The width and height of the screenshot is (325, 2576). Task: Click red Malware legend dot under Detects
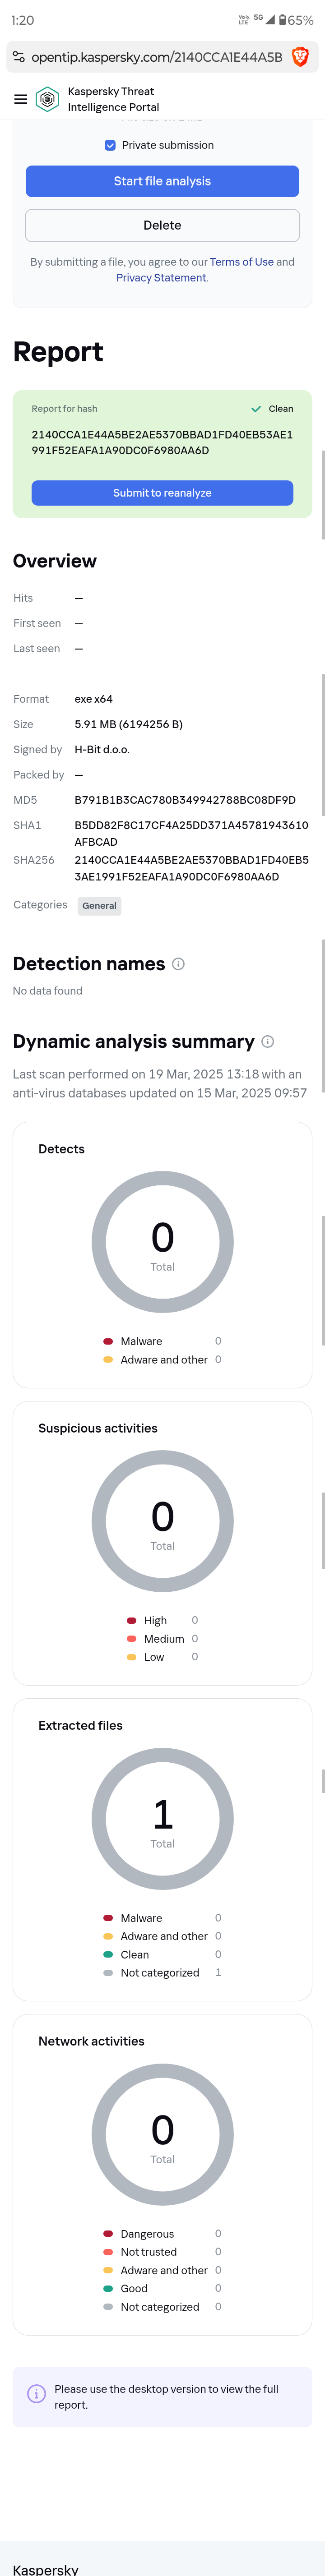108,1341
